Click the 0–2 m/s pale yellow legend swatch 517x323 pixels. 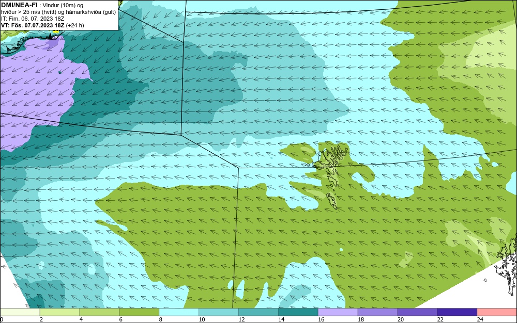click(x=20, y=312)
